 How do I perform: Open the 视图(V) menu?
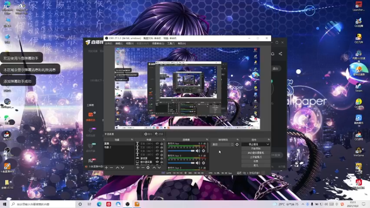point(129,43)
